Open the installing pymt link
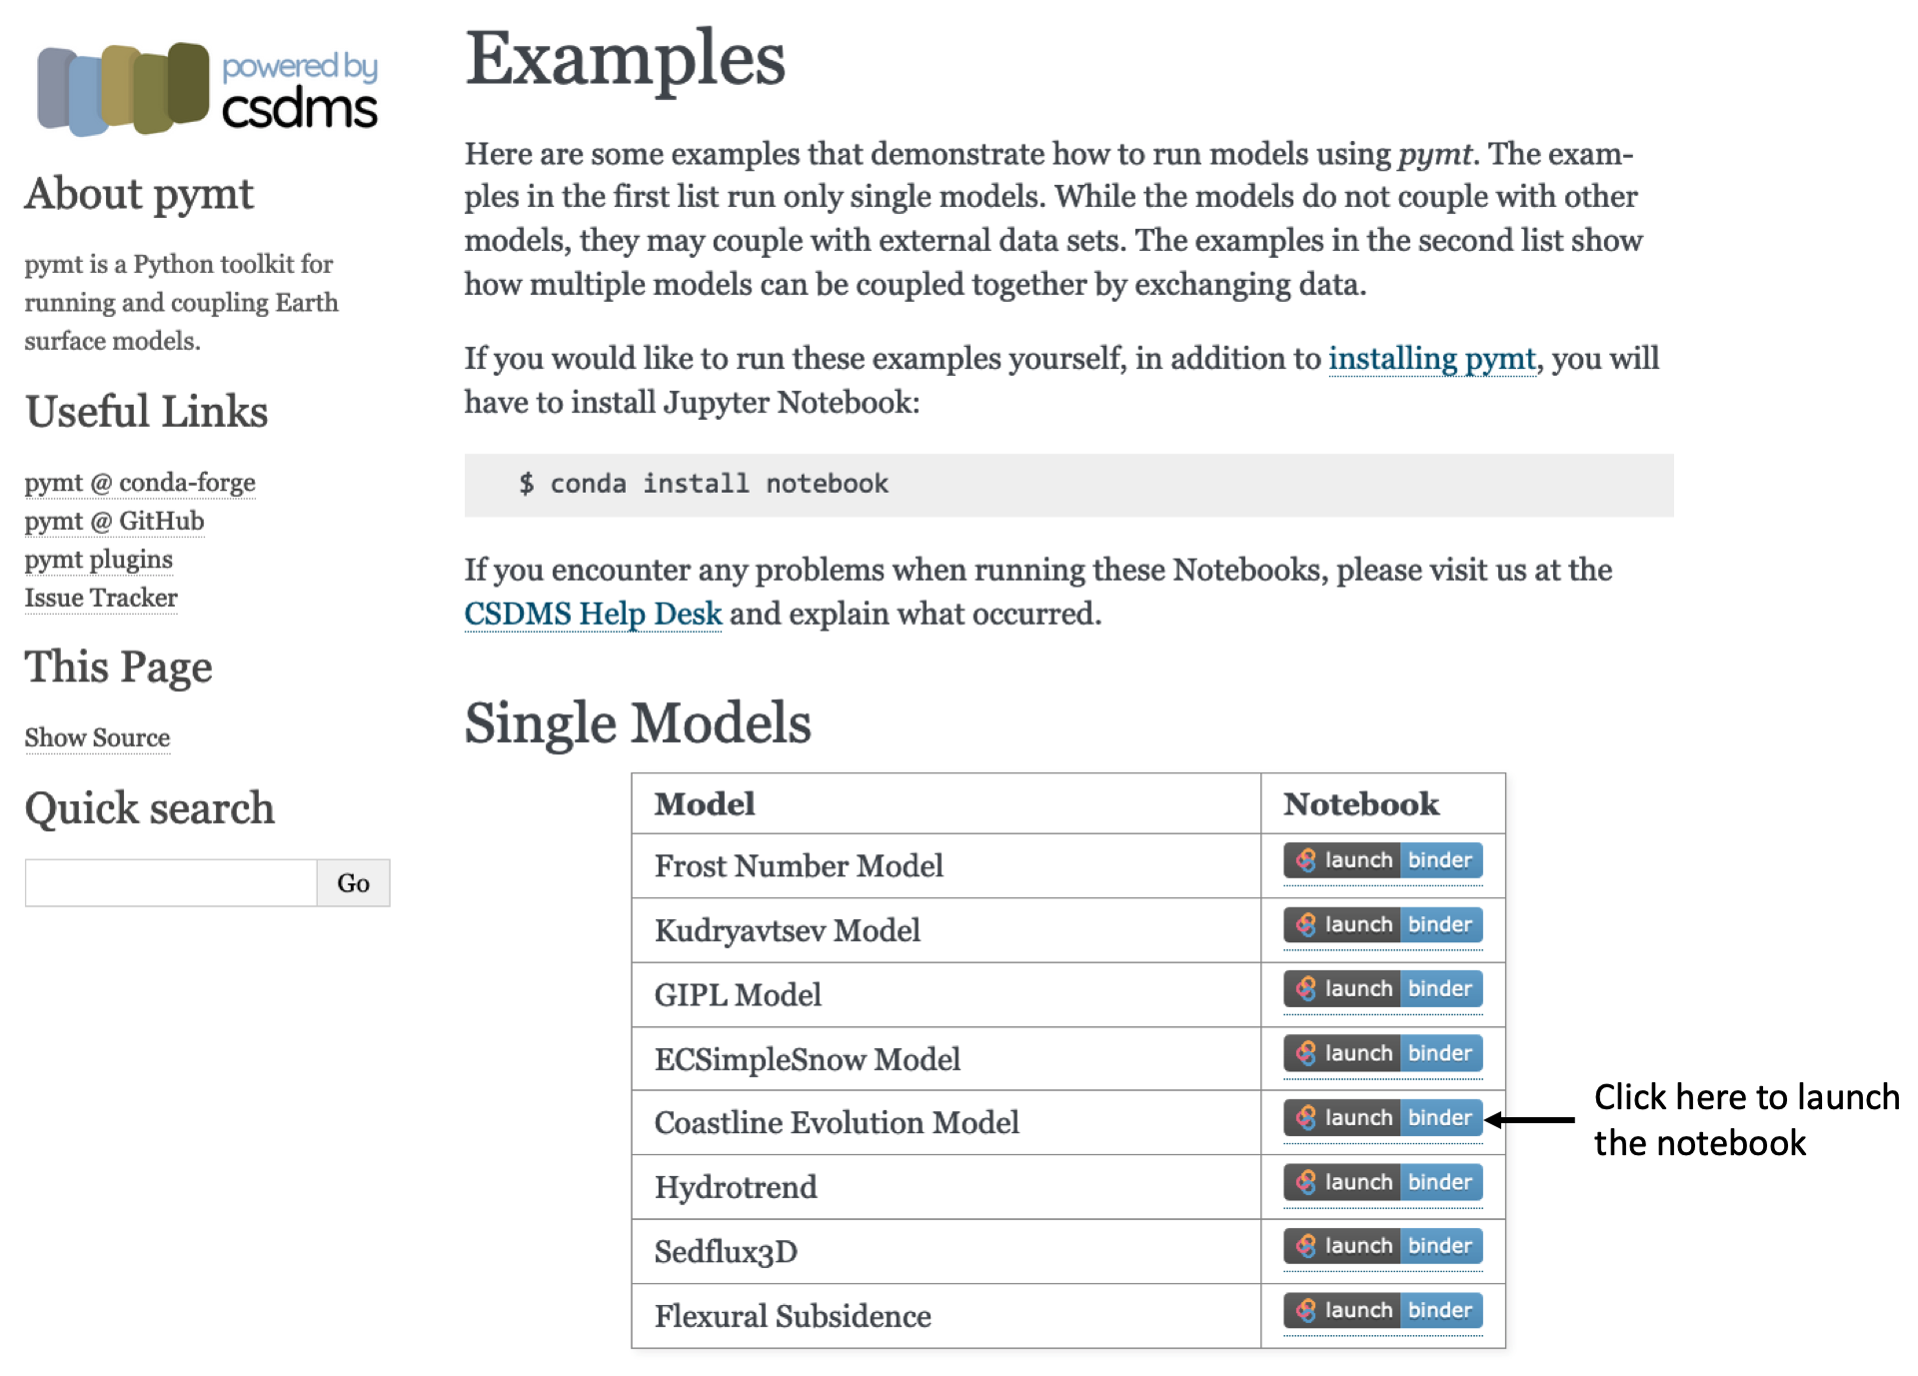The height and width of the screenshot is (1376, 1918). [1431, 358]
